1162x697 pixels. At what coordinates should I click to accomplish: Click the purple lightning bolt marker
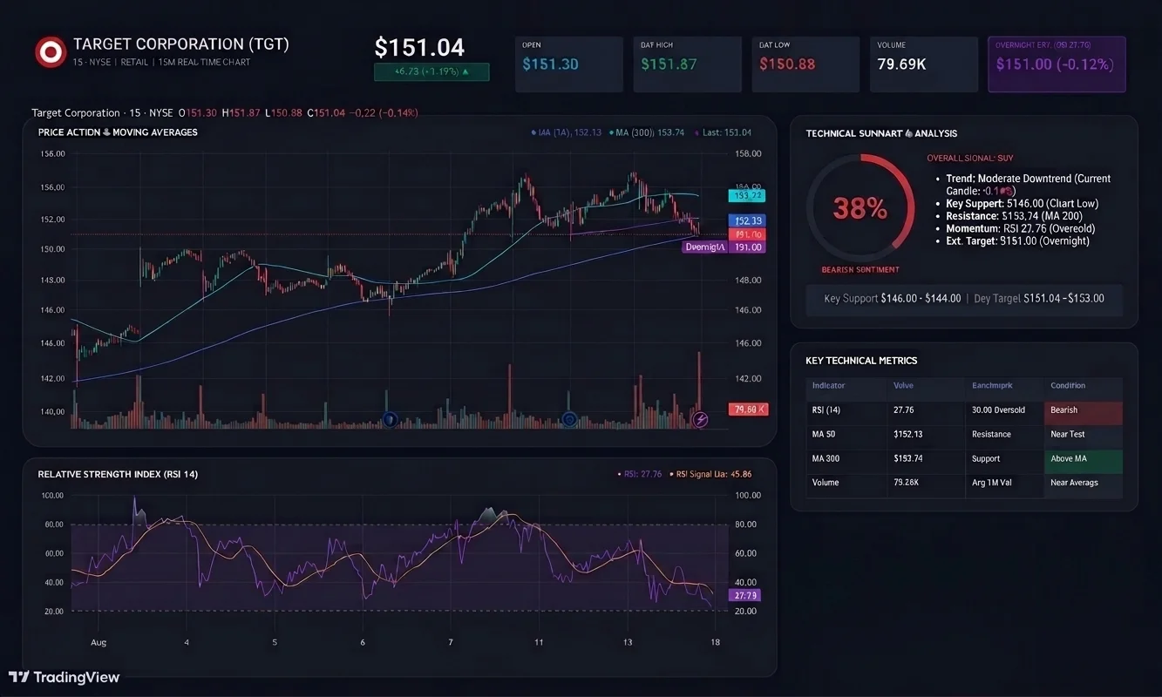click(700, 420)
